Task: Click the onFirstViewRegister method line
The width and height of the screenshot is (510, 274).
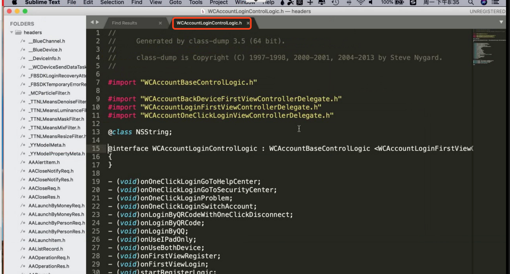Action: coord(164,256)
